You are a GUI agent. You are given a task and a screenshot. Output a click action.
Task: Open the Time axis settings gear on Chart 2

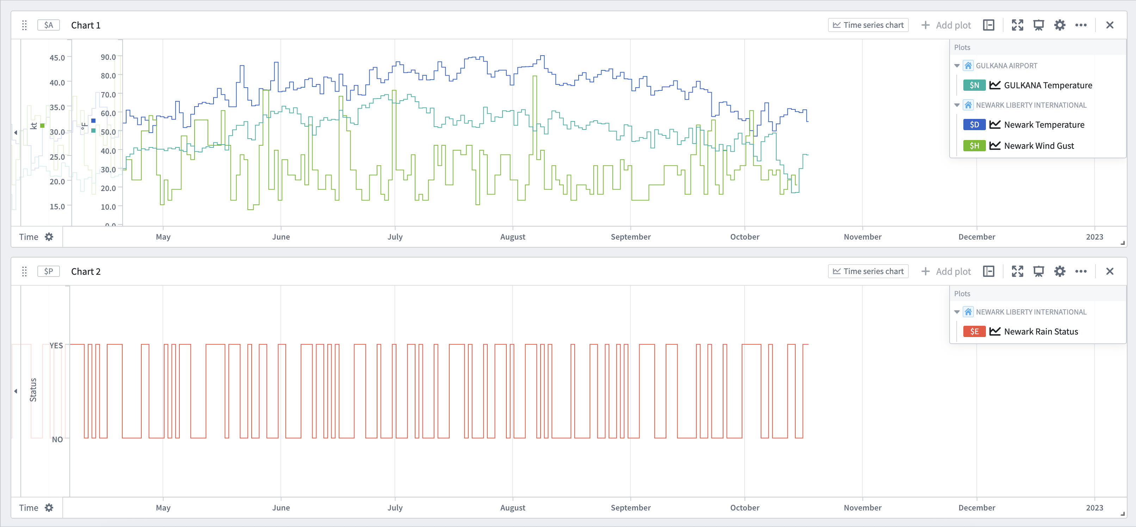tap(49, 507)
